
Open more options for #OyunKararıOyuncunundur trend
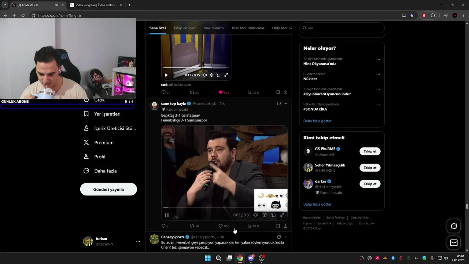coord(378,89)
